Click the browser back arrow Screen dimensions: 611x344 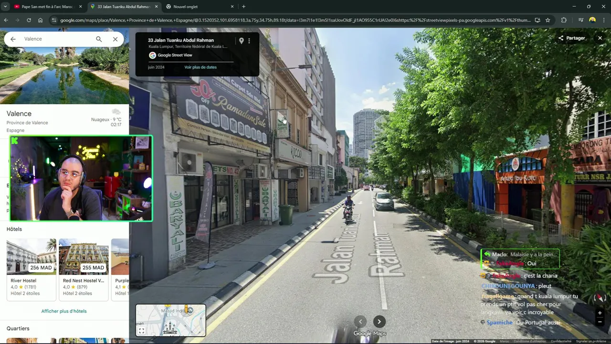click(x=6, y=20)
